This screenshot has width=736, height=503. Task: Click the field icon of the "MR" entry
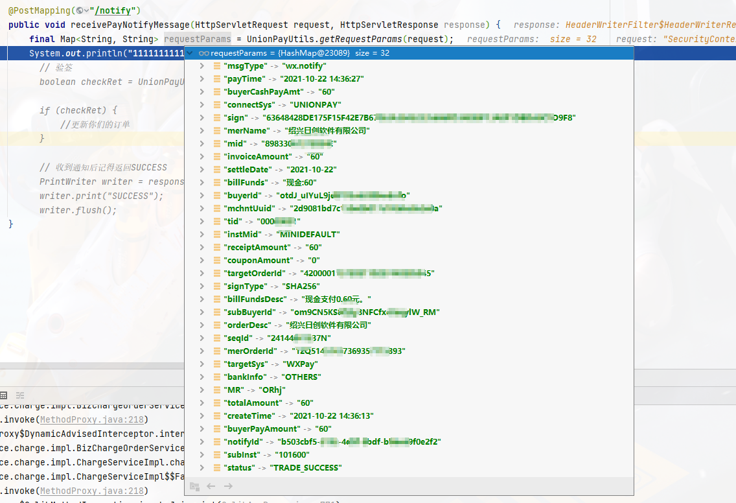point(217,390)
